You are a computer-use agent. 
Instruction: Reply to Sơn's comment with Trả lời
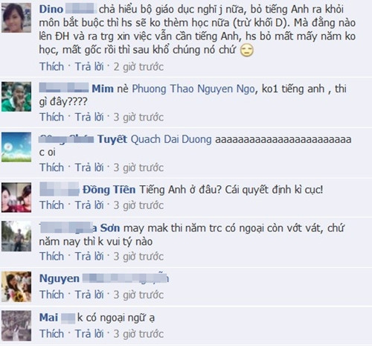pos(89,257)
